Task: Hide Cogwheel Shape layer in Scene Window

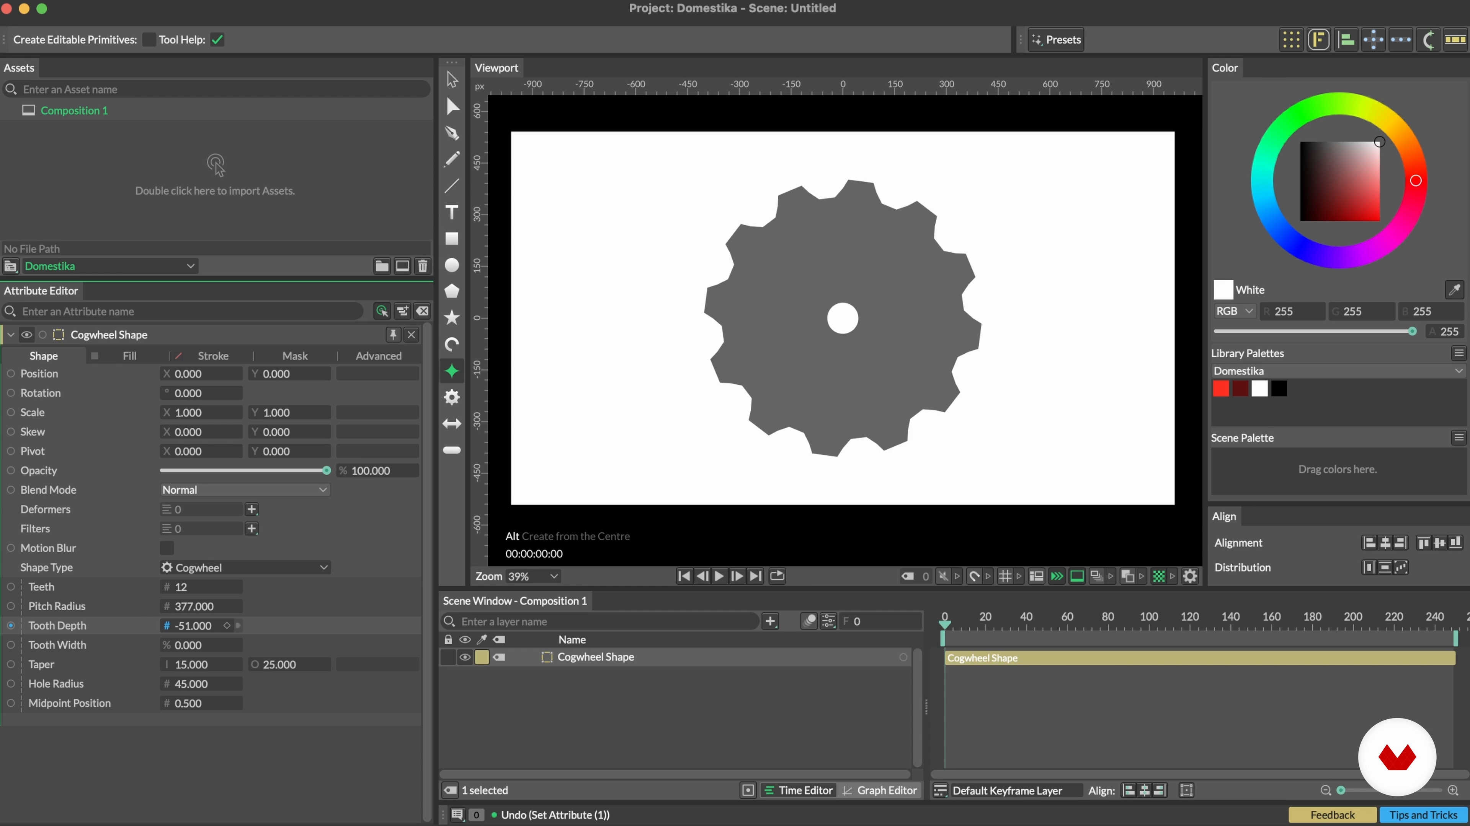Action: 465,657
